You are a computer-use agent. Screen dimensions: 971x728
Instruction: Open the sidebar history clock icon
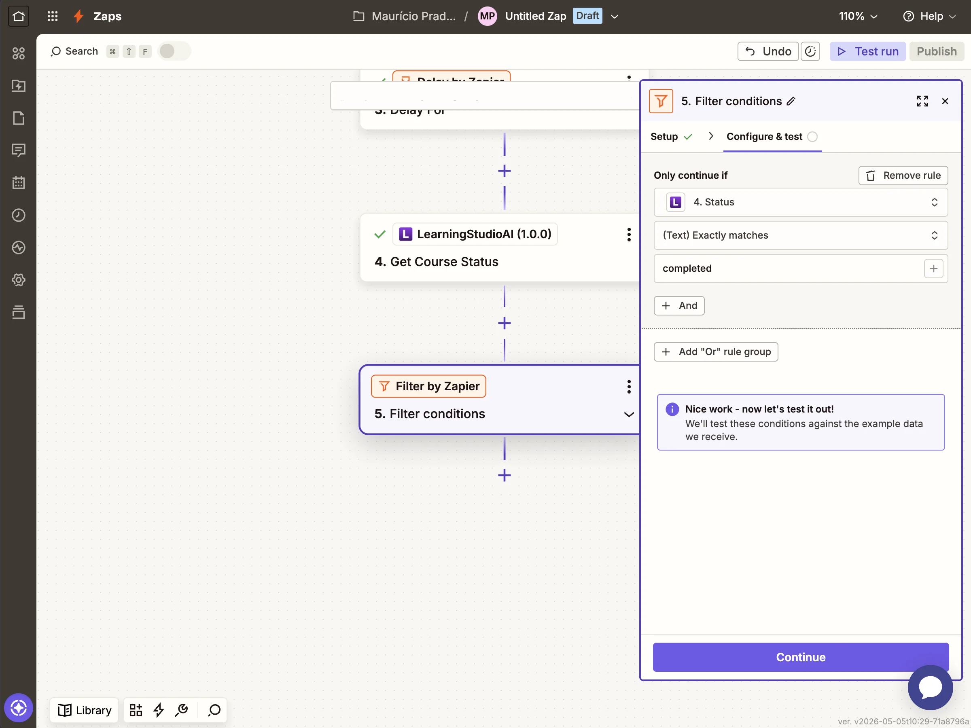click(x=19, y=215)
